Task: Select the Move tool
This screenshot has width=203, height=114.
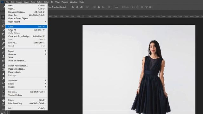Action: coord(3,17)
